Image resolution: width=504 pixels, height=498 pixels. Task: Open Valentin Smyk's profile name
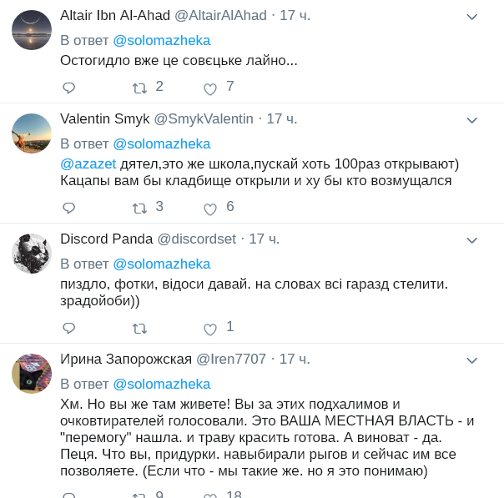click(105, 118)
